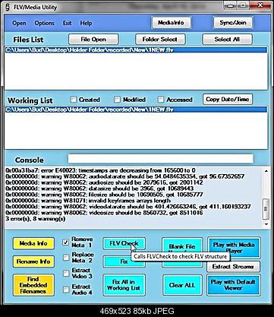Click the console scrollbar down arrow
This screenshot has width=274, height=317.
(266, 224)
